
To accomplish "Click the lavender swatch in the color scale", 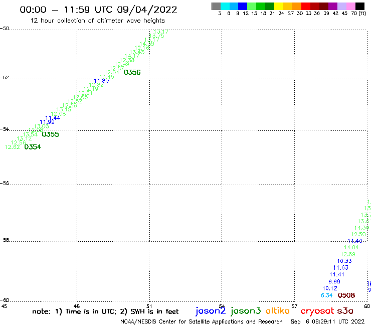I will click(341, 6).
